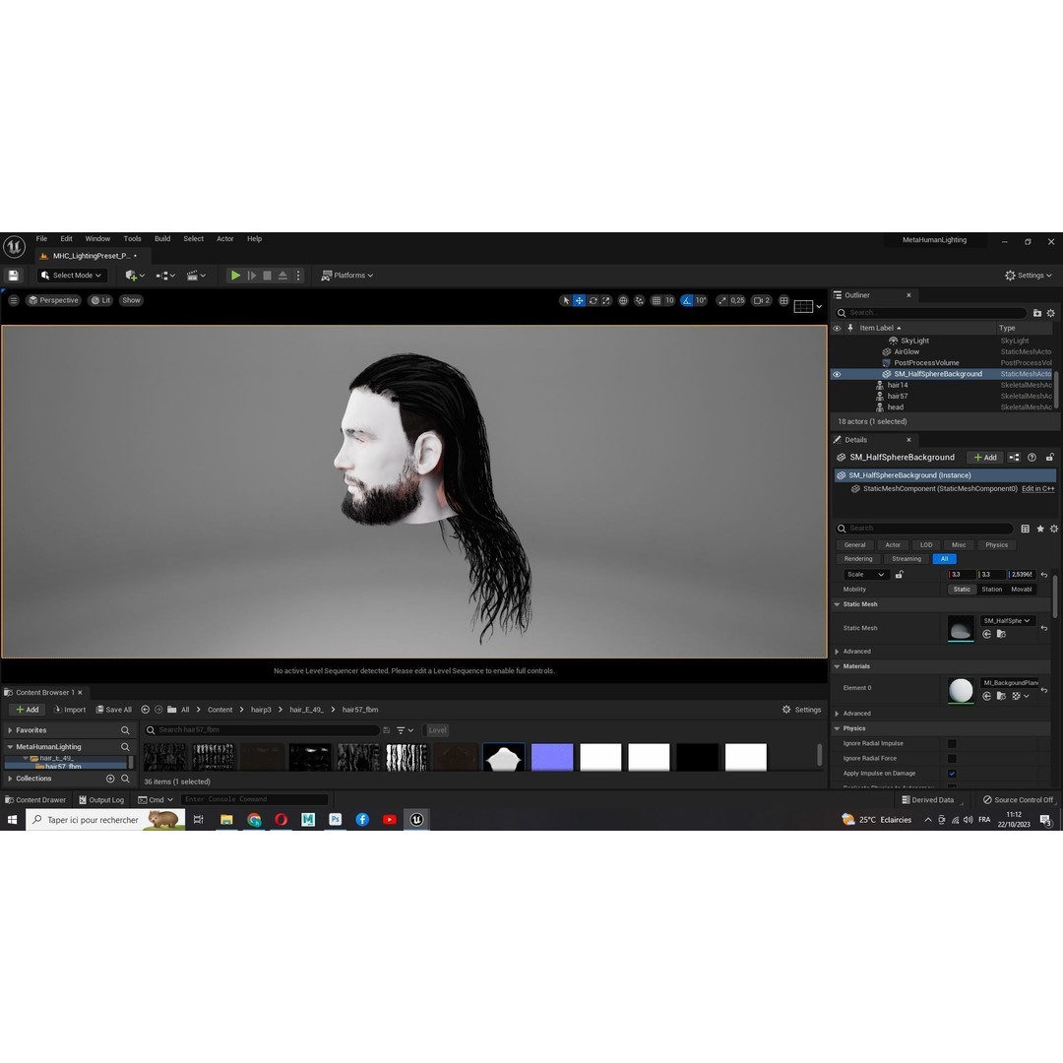Screen dimensions: 1063x1063
Task: Activate the Scale gizmo tool
Action: [x=606, y=300]
